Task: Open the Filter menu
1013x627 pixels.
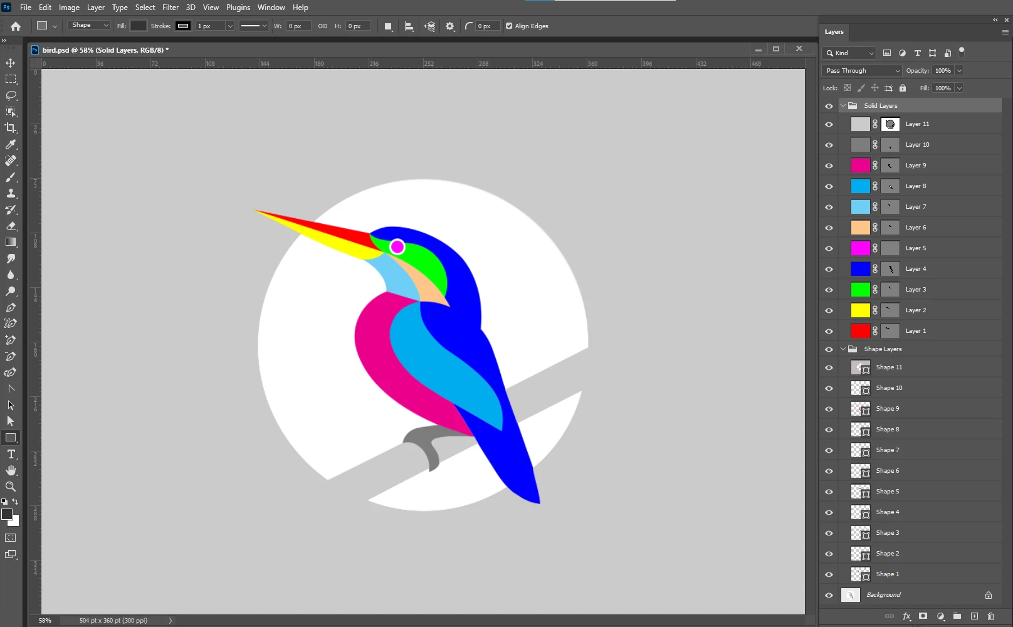Action: (x=171, y=8)
